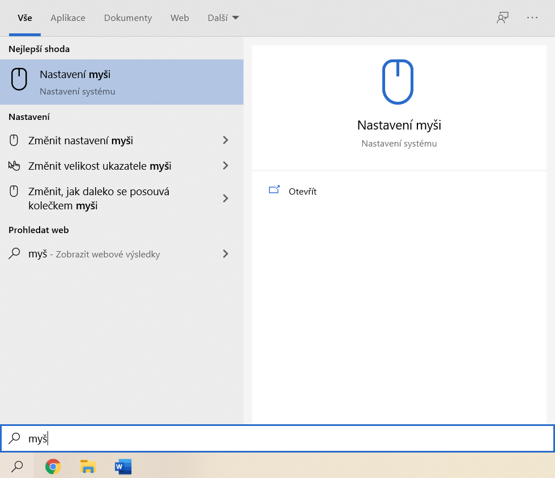Image resolution: width=555 pixels, height=478 pixels.
Task: Switch to the Aplikace tab
Action: pos(68,18)
